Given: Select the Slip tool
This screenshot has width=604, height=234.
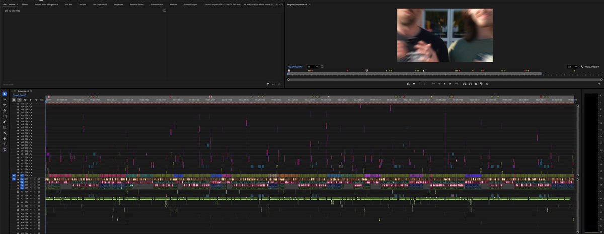Looking at the screenshot, I should (x=4, y=116).
